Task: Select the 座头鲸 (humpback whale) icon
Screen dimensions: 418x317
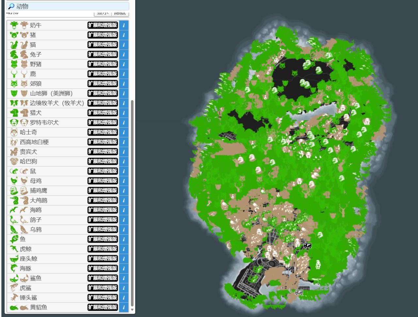Action: (14, 259)
